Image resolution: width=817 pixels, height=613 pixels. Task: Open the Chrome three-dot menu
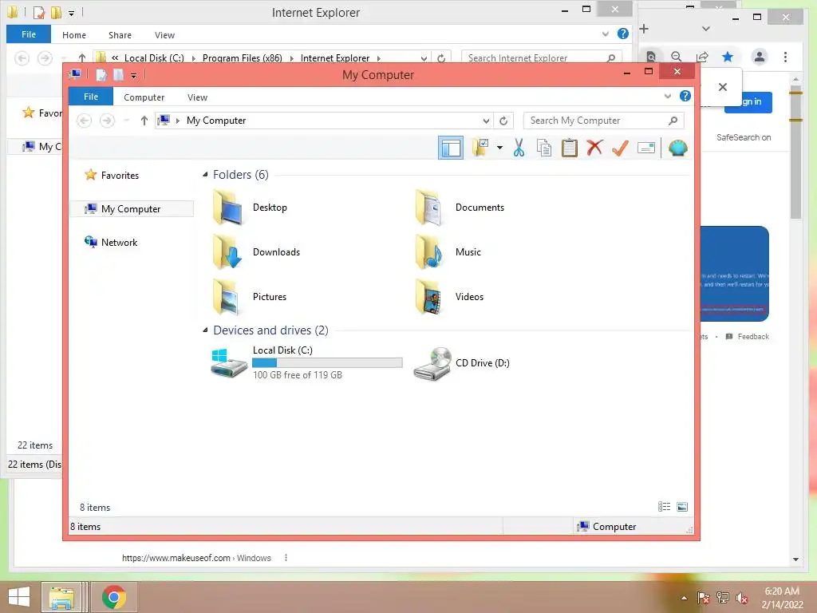785,57
